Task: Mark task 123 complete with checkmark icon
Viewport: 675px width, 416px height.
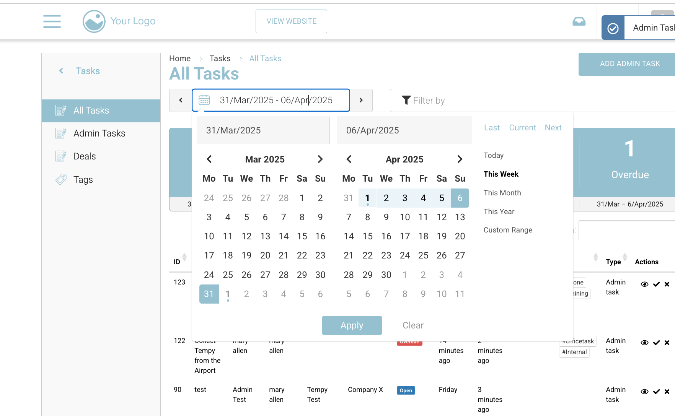Action: (x=656, y=284)
